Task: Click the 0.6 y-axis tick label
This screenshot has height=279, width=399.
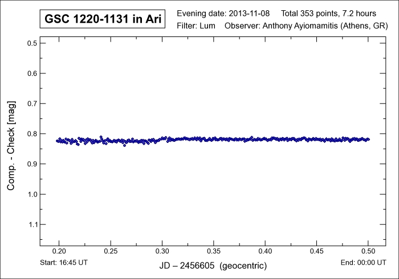Action: point(32,74)
